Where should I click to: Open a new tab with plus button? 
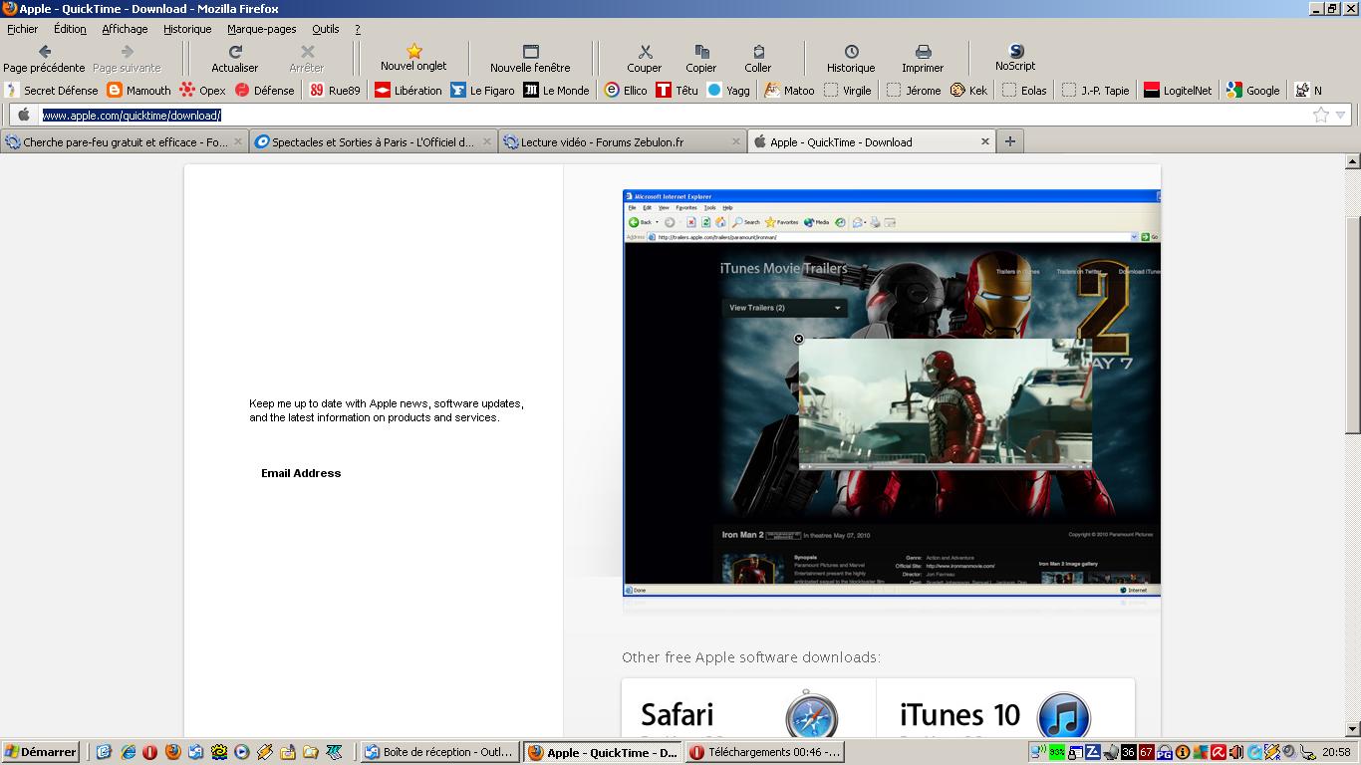(x=1009, y=141)
